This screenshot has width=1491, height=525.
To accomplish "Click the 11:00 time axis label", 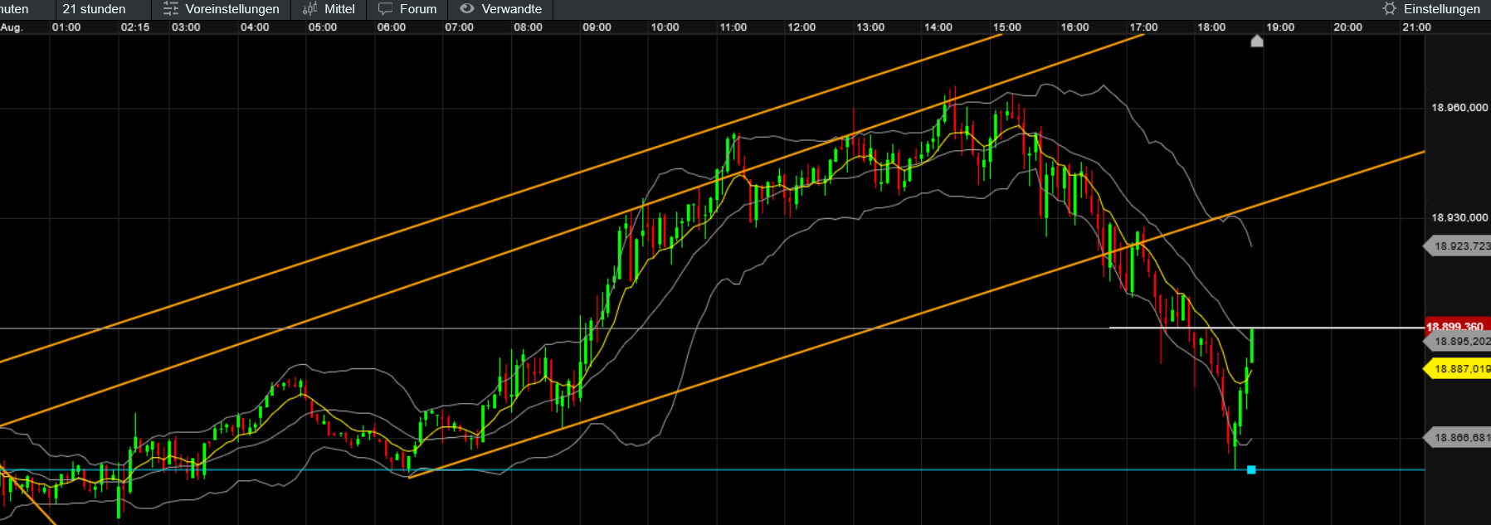I will [733, 27].
